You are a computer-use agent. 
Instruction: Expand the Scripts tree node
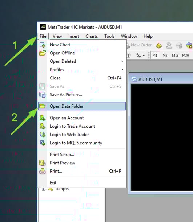pos(43,189)
